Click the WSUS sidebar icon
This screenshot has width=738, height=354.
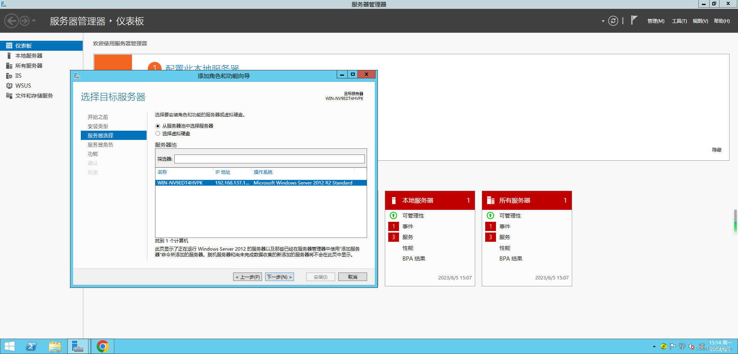point(9,86)
